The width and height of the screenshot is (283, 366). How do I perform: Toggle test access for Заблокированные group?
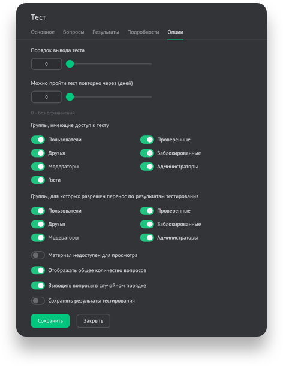point(147,153)
